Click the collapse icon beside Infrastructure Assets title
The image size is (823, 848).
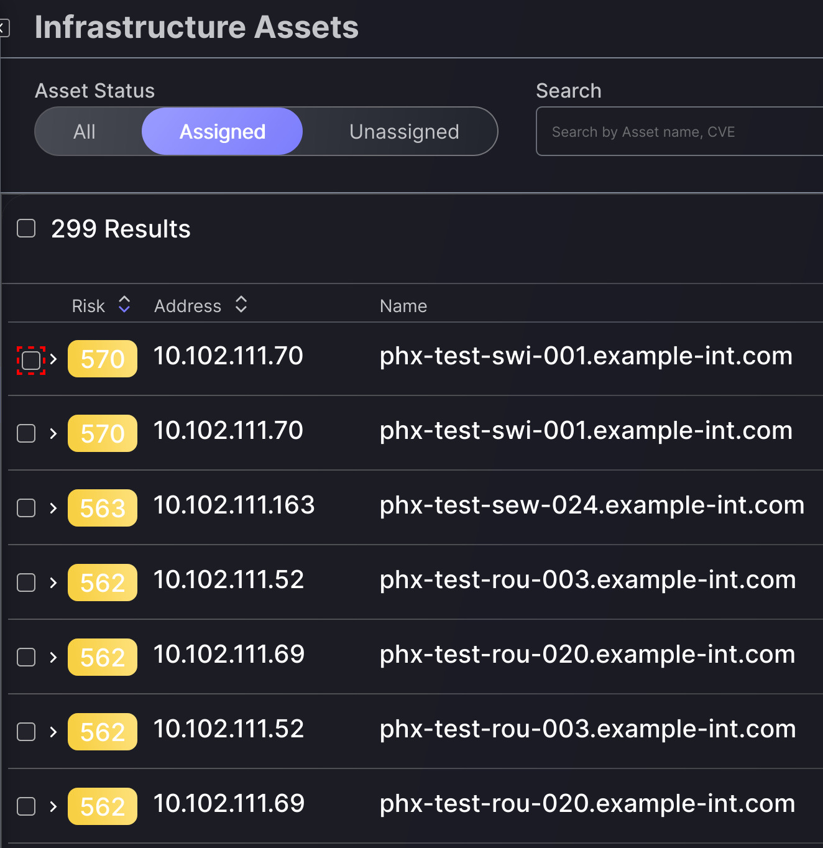[4, 28]
